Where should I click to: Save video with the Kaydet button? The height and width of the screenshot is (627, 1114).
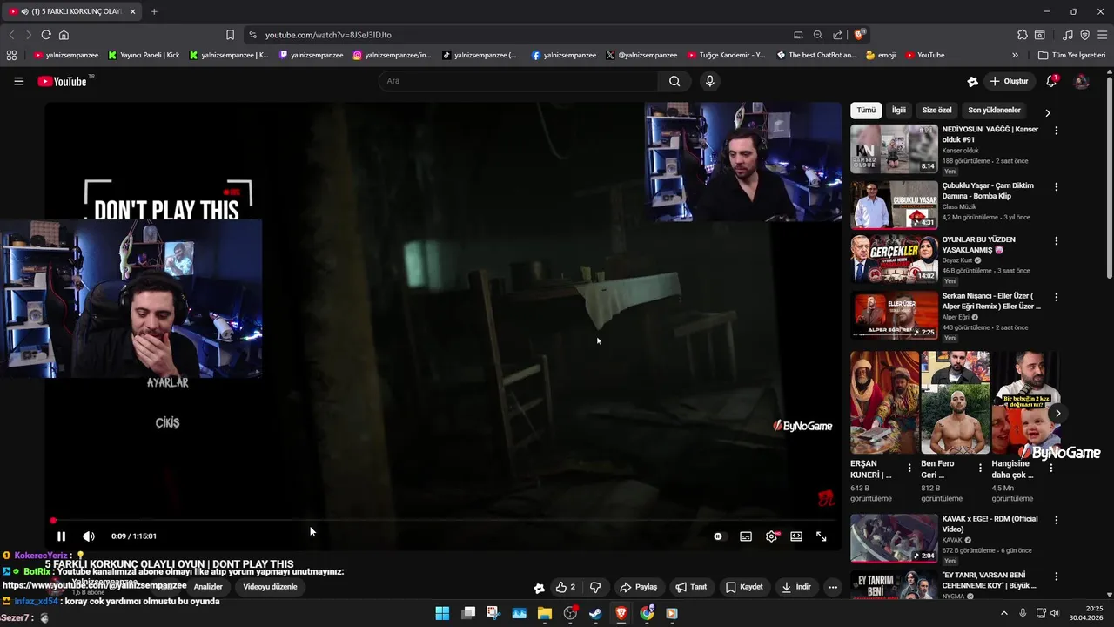[x=744, y=587]
